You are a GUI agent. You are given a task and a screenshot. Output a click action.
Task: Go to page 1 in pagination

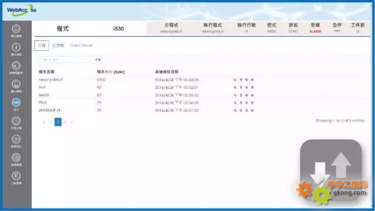58,122
